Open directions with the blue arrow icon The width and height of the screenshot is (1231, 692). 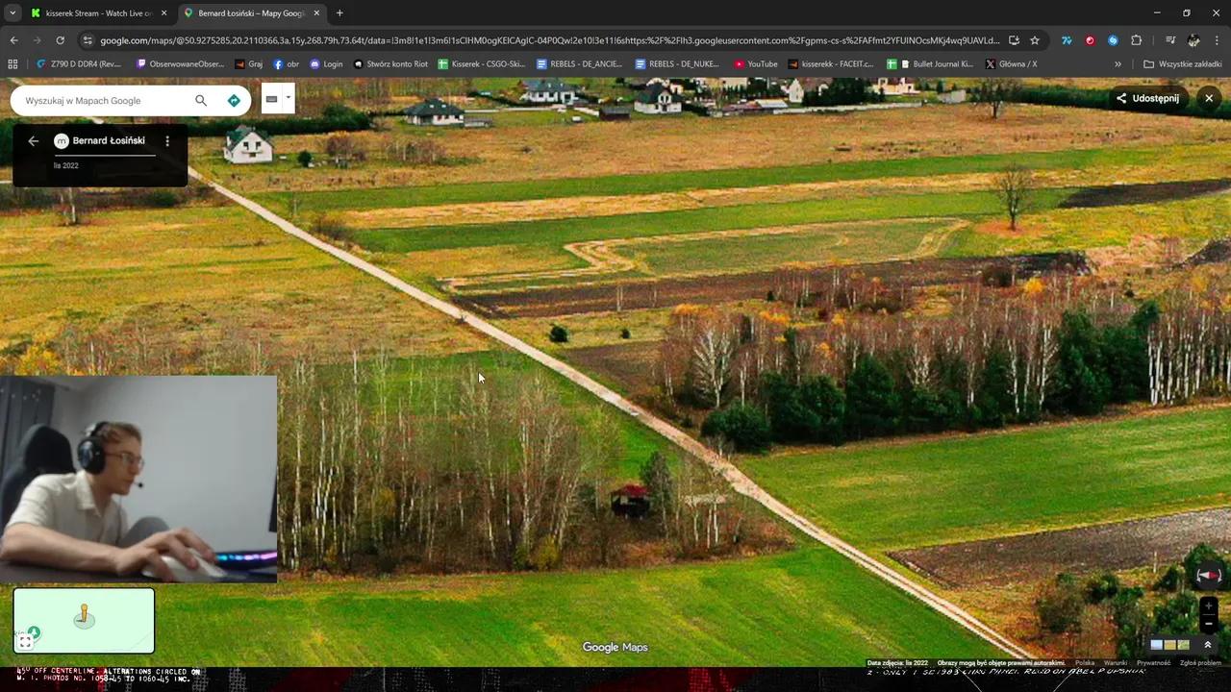(x=234, y=100)
